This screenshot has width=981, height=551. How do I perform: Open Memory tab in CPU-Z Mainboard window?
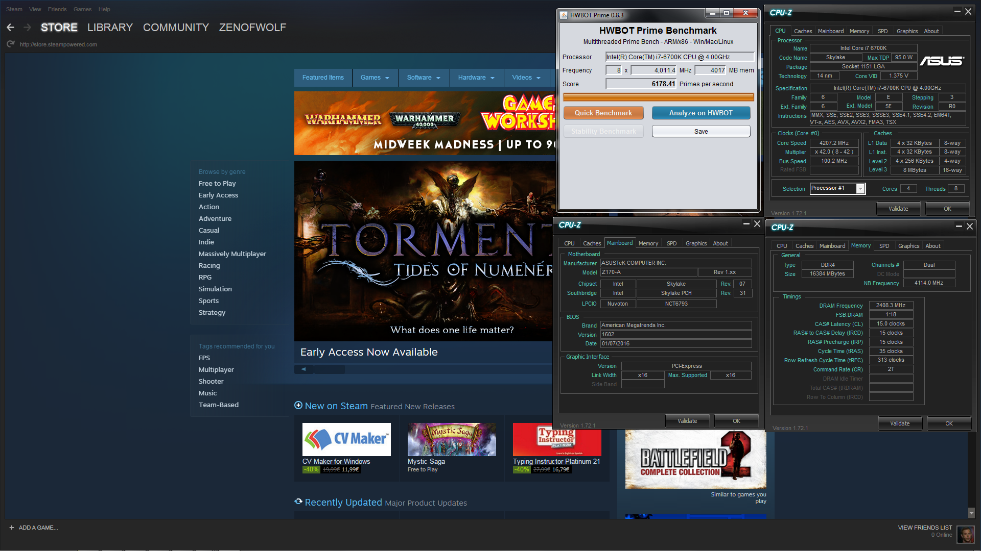pyautogui.click(x=648, y=243)
